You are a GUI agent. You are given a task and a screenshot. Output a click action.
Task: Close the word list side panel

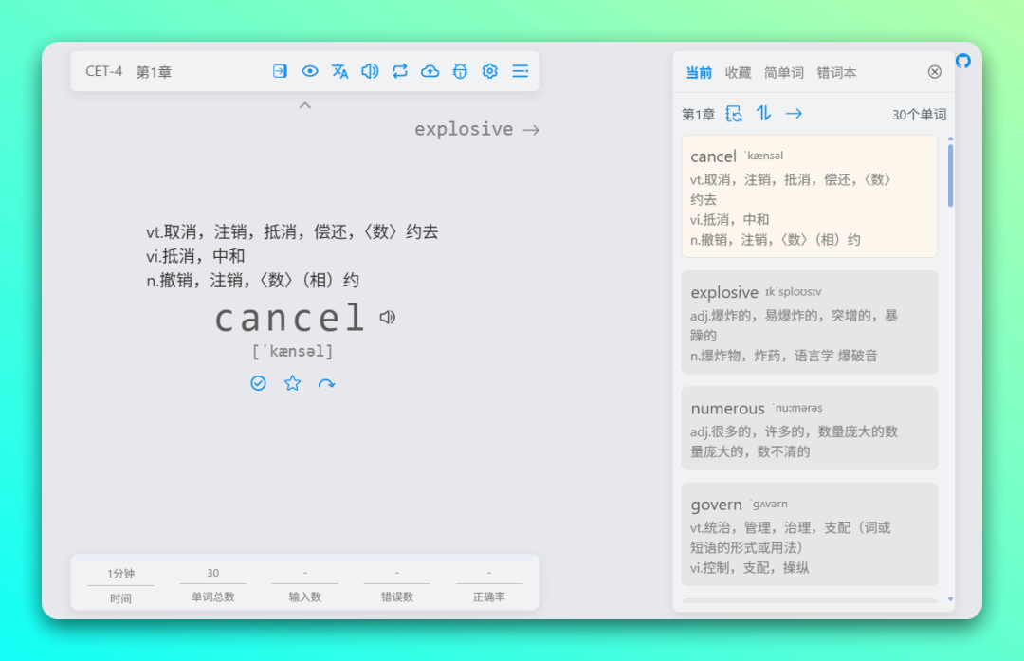[935, 72]
